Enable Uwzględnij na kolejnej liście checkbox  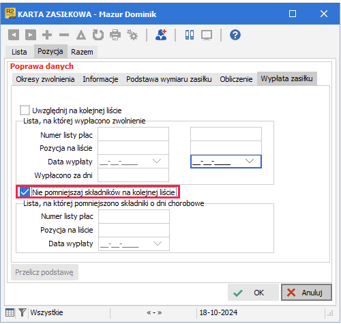coord(25,111)
